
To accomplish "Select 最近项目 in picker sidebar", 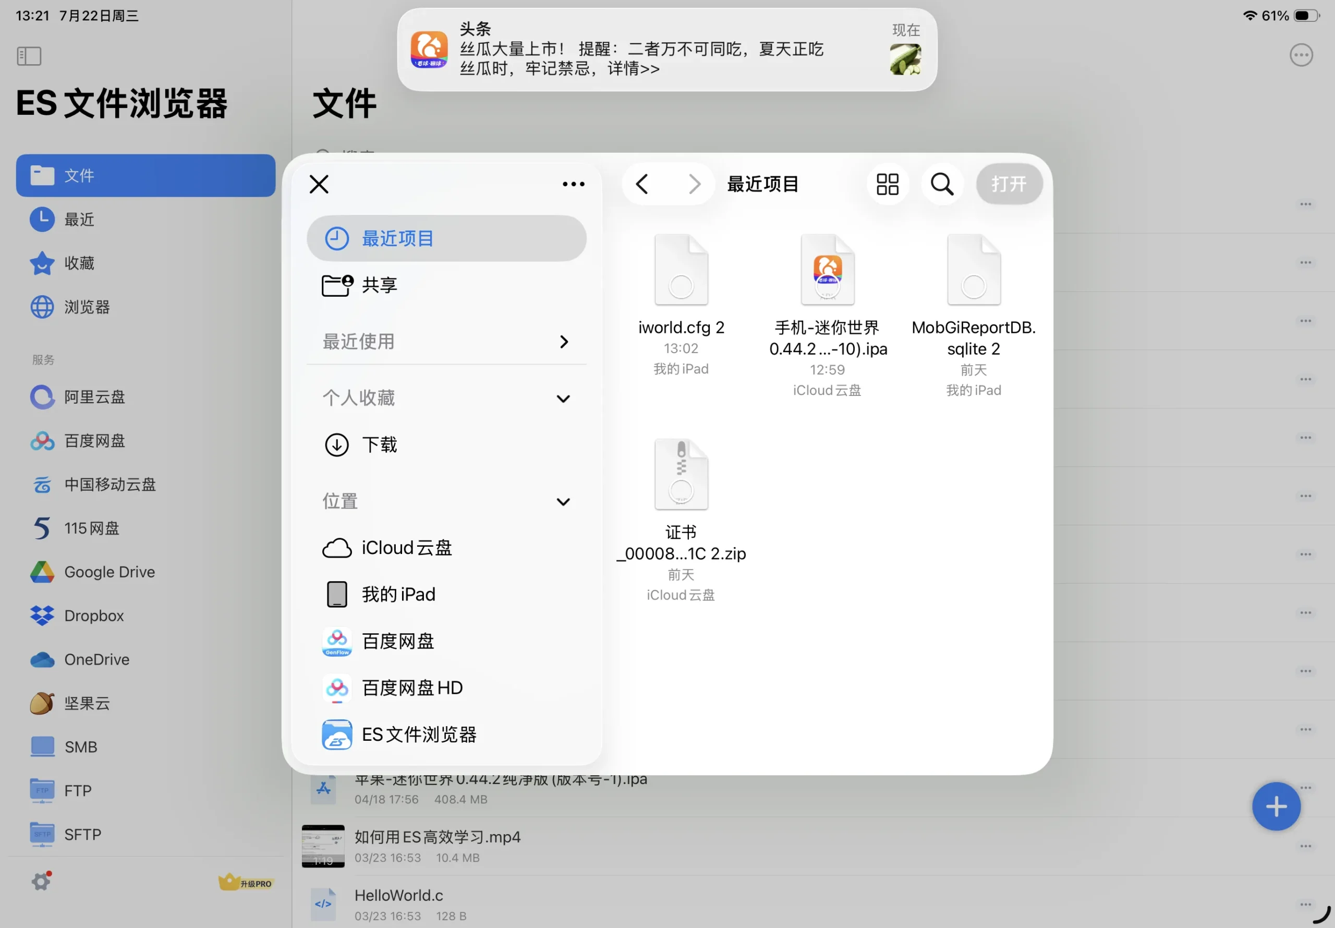I will [446, 238].
